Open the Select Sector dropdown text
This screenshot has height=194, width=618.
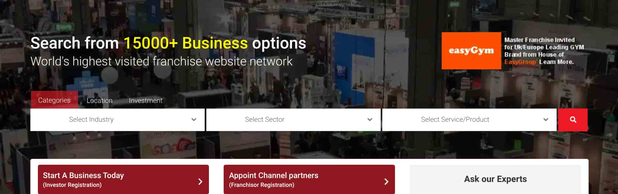[265, 119]
